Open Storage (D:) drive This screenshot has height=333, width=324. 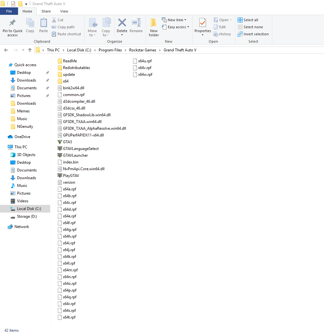[24, 216]
